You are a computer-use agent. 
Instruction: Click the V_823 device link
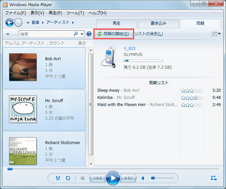pos(130,48)
